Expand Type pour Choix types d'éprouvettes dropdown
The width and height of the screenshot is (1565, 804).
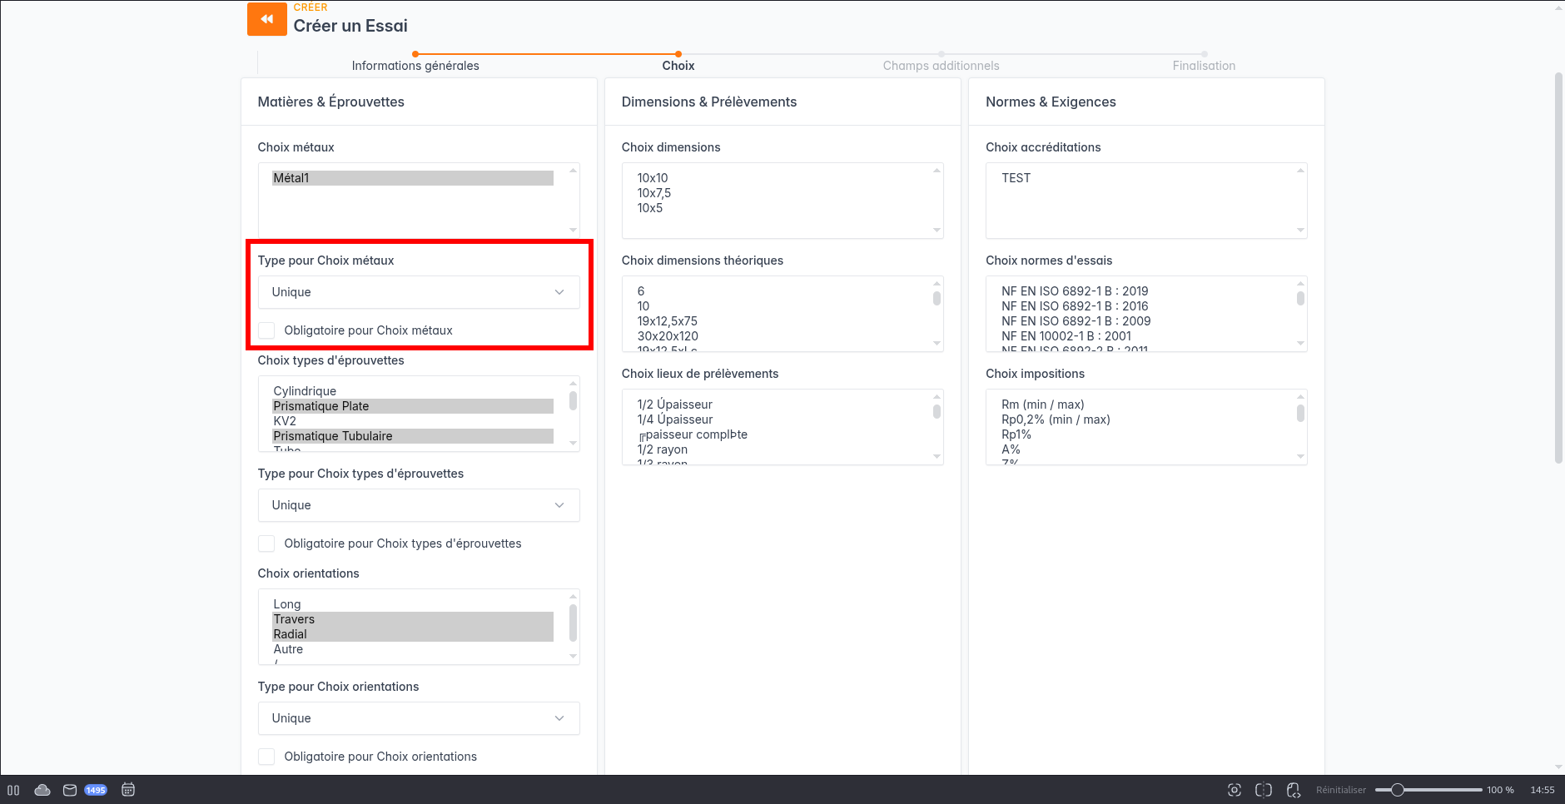pyautogui.click(x=419, y=505)
